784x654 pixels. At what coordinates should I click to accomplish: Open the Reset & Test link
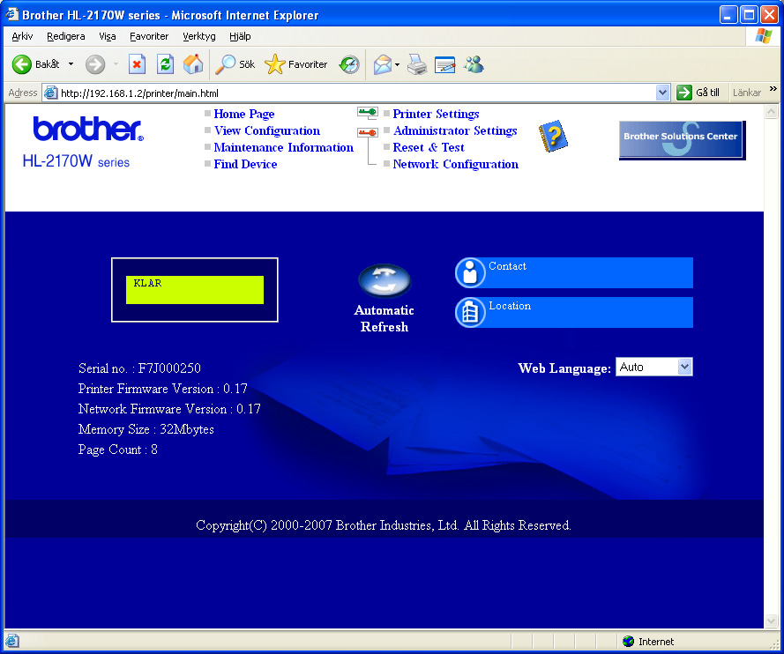(x=429, y=147)
